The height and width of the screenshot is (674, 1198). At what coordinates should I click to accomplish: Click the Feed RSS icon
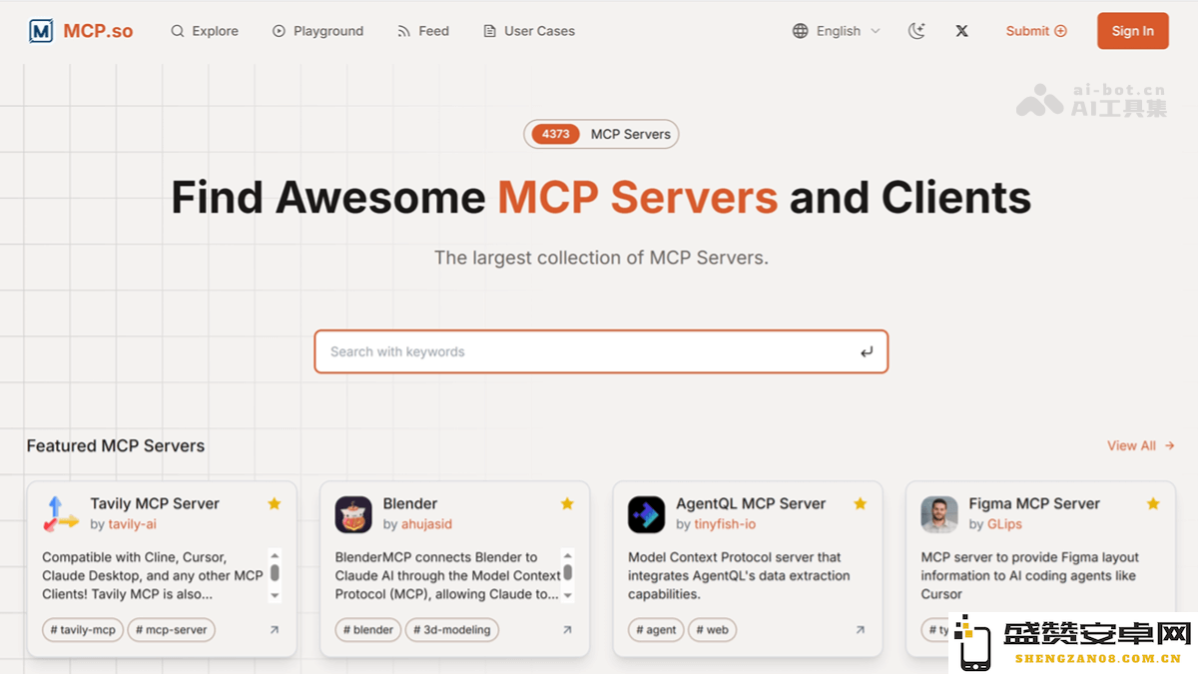[403, 31]
